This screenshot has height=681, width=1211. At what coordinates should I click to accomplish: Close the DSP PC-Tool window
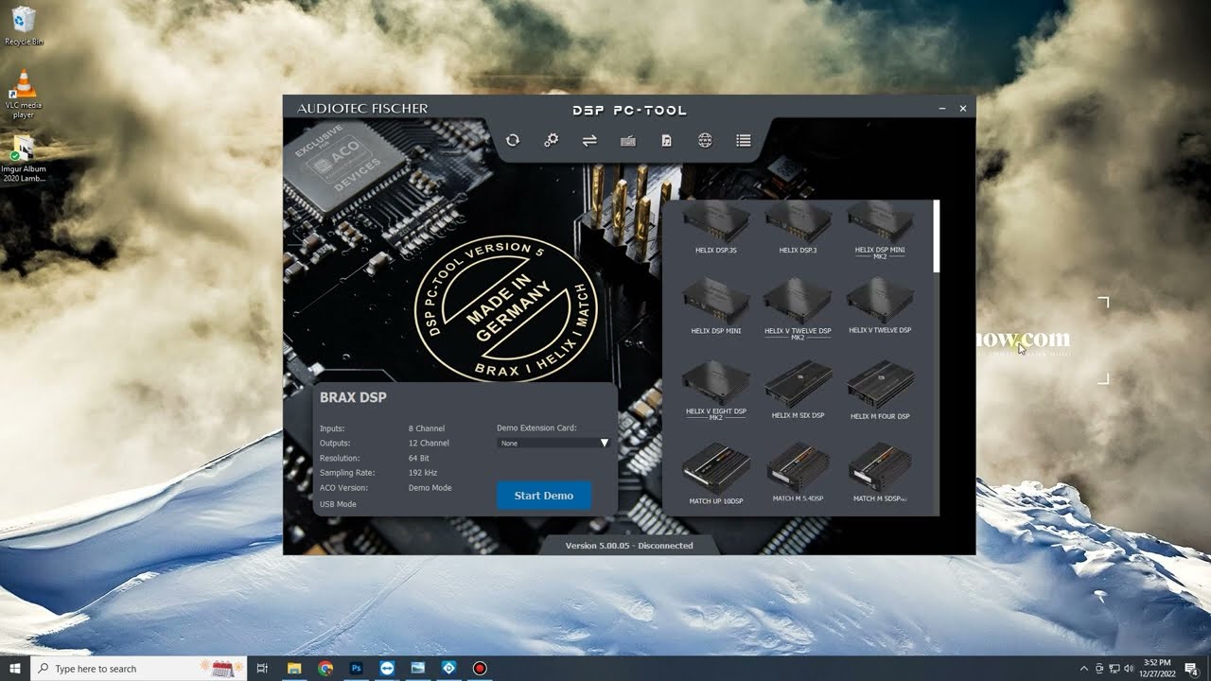click(963, 109)
